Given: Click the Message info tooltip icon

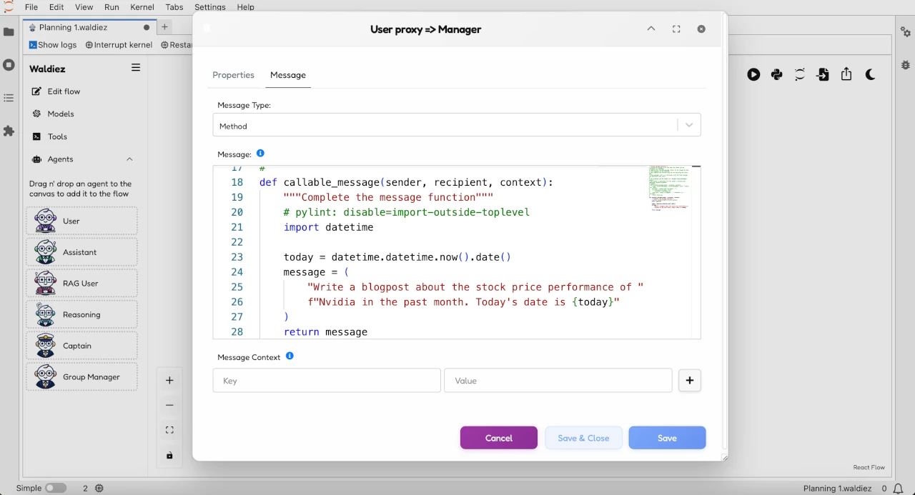Looking at the screenshot, I should [260, 153].
